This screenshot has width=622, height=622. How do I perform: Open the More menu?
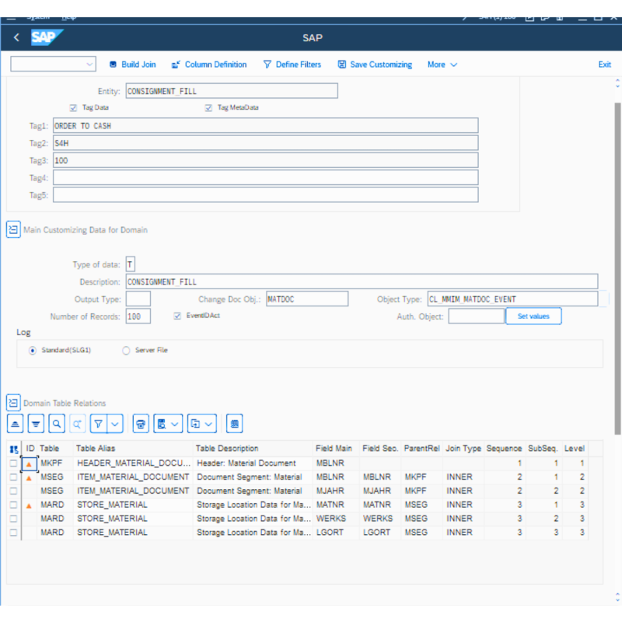coord(442,65)
